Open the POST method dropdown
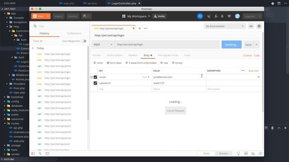Image resolution: width=289 pixels, height=162 pixels. [x=103, y=45]
